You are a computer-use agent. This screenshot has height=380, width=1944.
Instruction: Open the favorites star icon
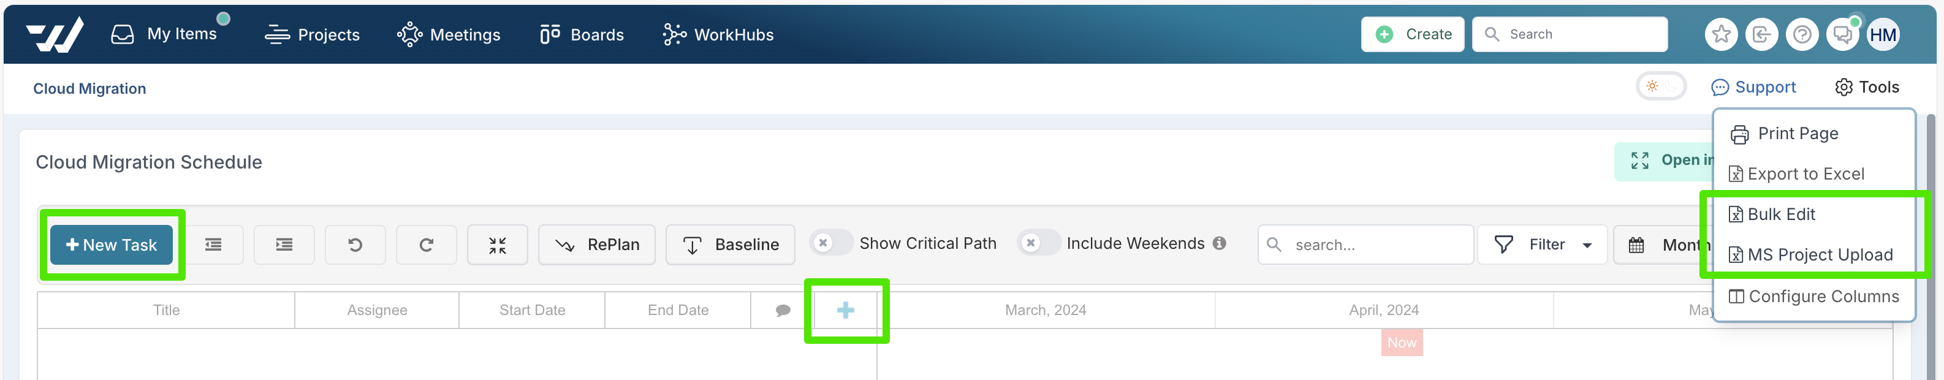[x=1721, y=35]
